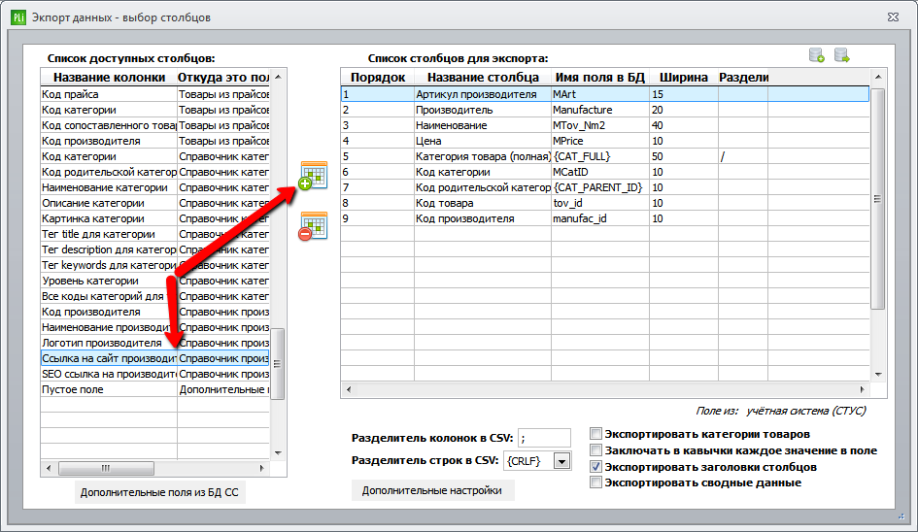
Task: Click the down arrow of available columns scrollbar
Action: tap(278, 453)
